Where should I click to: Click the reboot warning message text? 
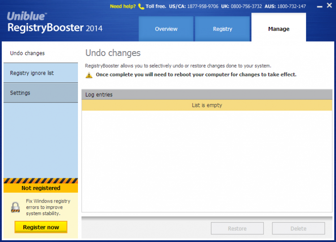[x=196, y=74]
